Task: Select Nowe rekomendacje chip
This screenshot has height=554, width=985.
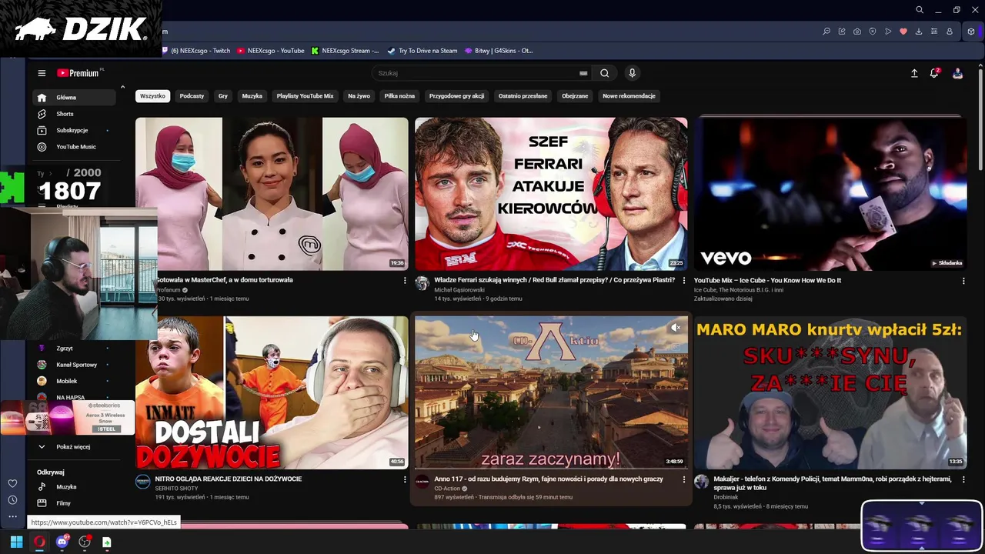Action: [629, 96]
